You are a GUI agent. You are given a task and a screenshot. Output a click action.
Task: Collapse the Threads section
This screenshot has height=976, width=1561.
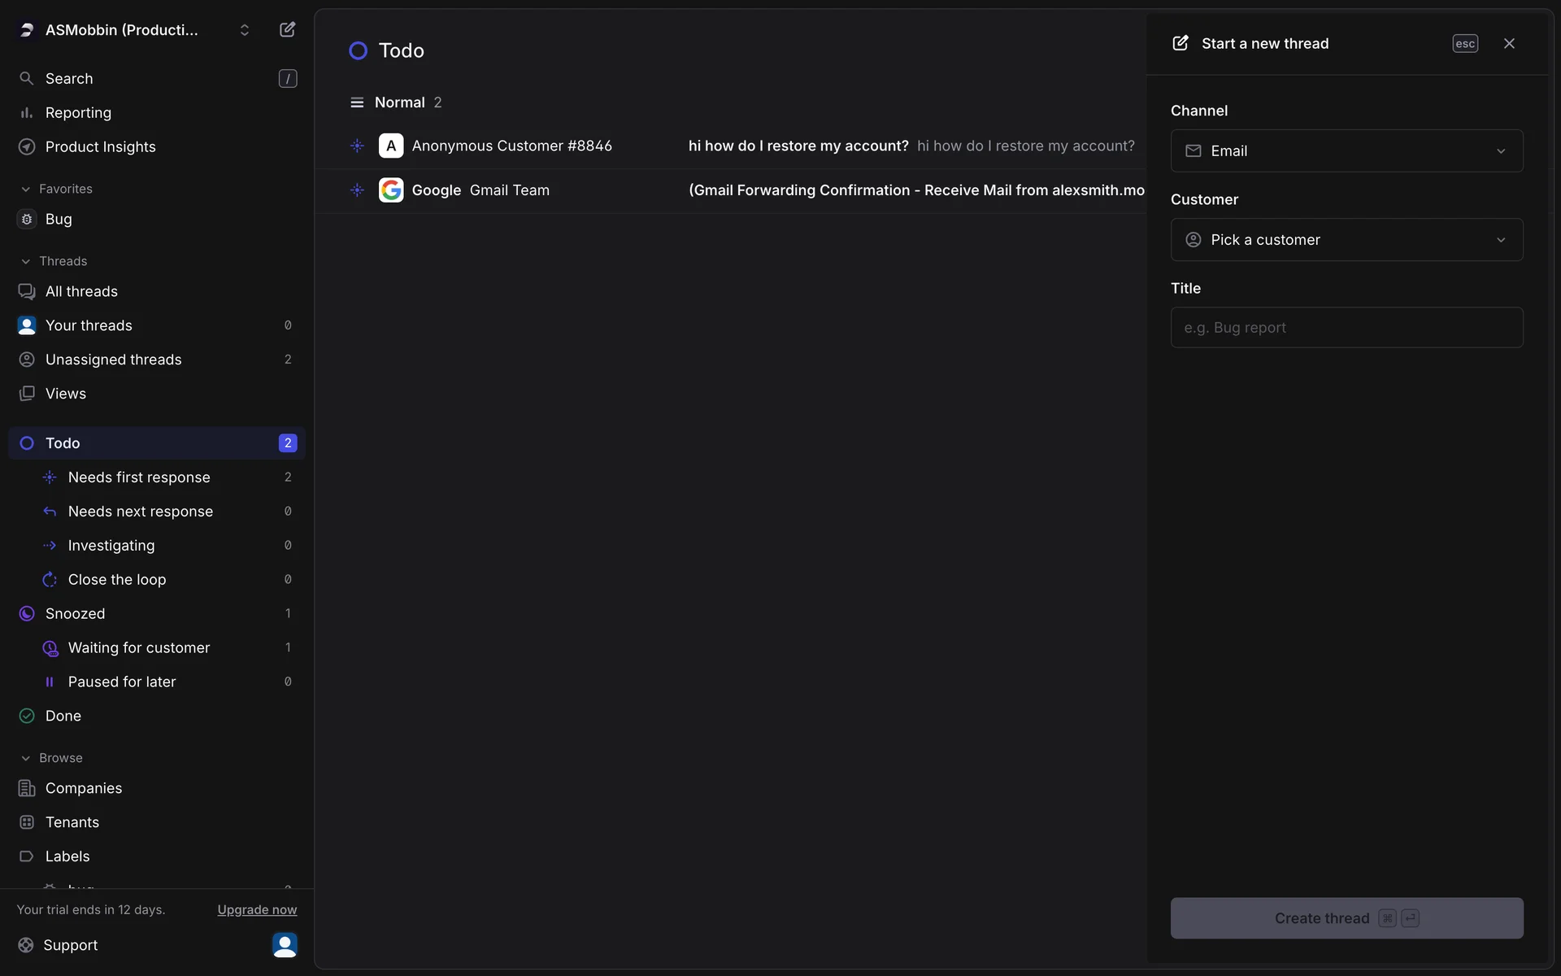[x=26, y=262]
